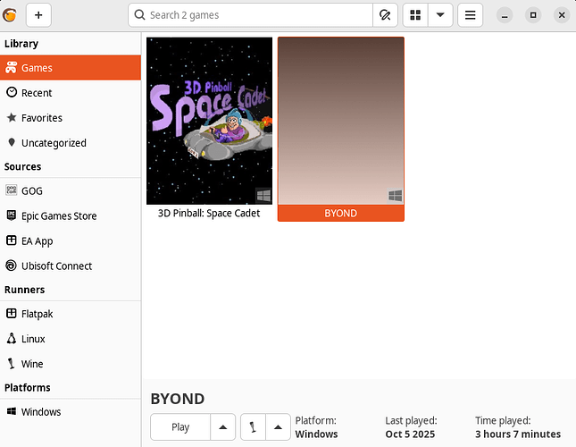Expand the arrow beside the Play button
This screenshot has width=576, height=447.
point(223,427)
